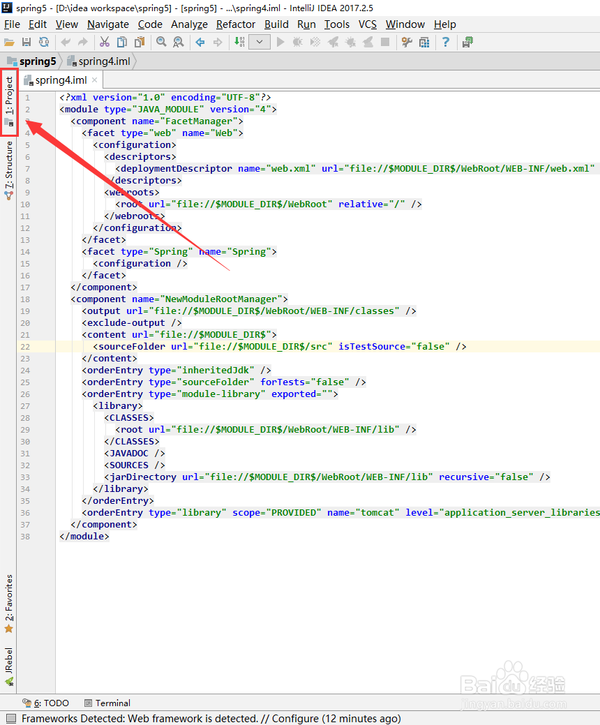600x725 pixels.
Task: Open the Analyze menu
Action: tap(190, 24)
